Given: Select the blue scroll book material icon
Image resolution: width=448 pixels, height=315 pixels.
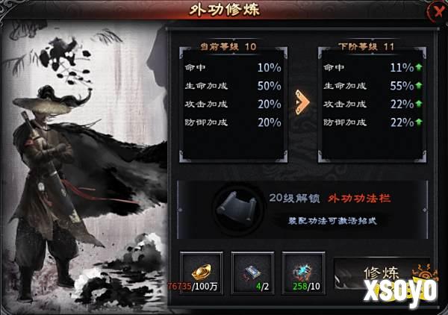Looking at the screenshot, I should (x=252, y=273).
